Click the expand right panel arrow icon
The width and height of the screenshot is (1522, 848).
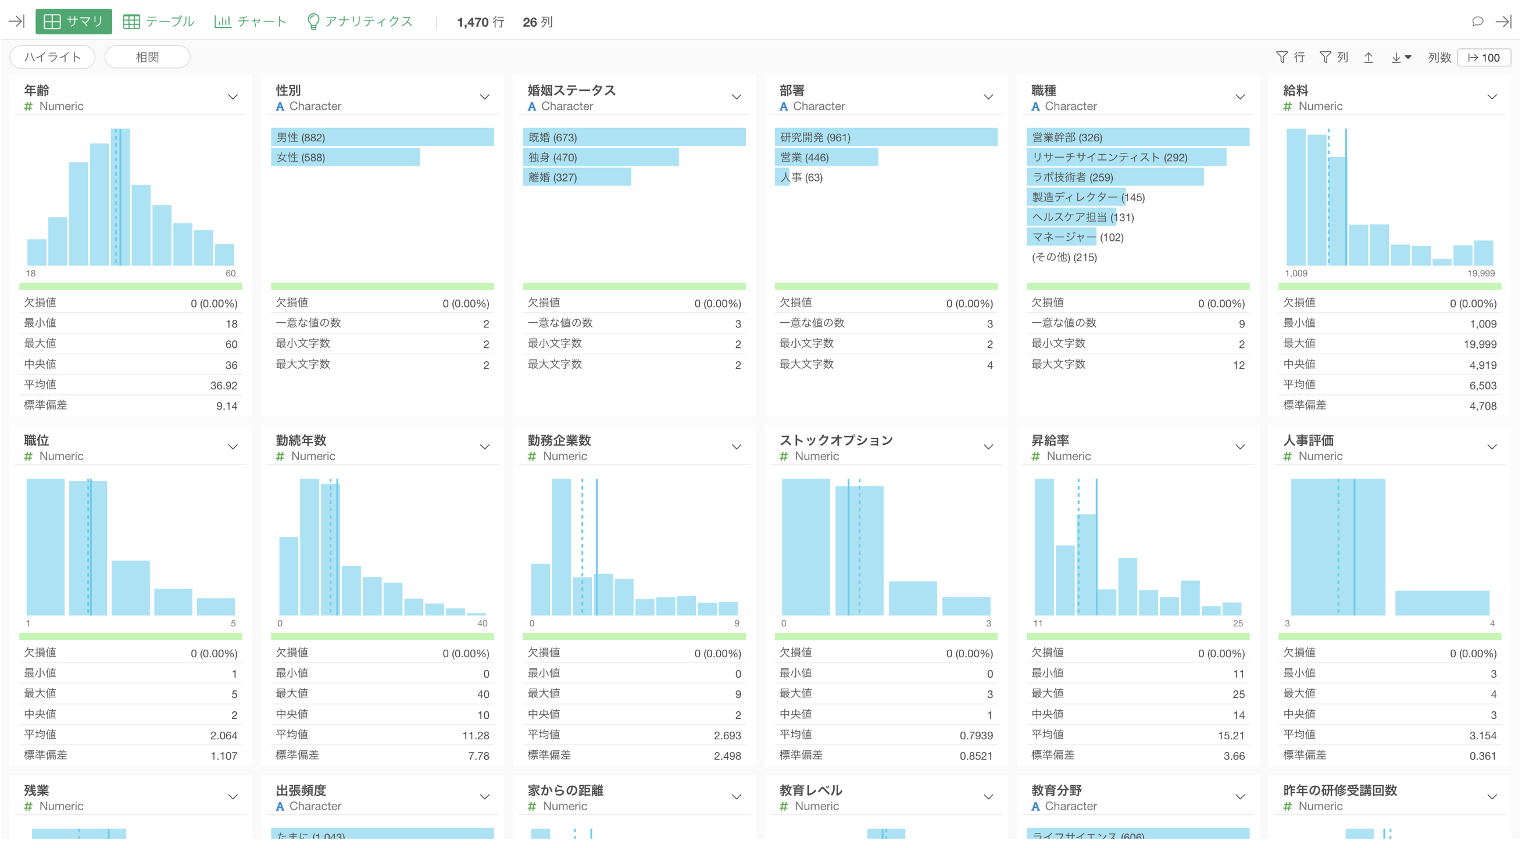(x=1503, y=22)
